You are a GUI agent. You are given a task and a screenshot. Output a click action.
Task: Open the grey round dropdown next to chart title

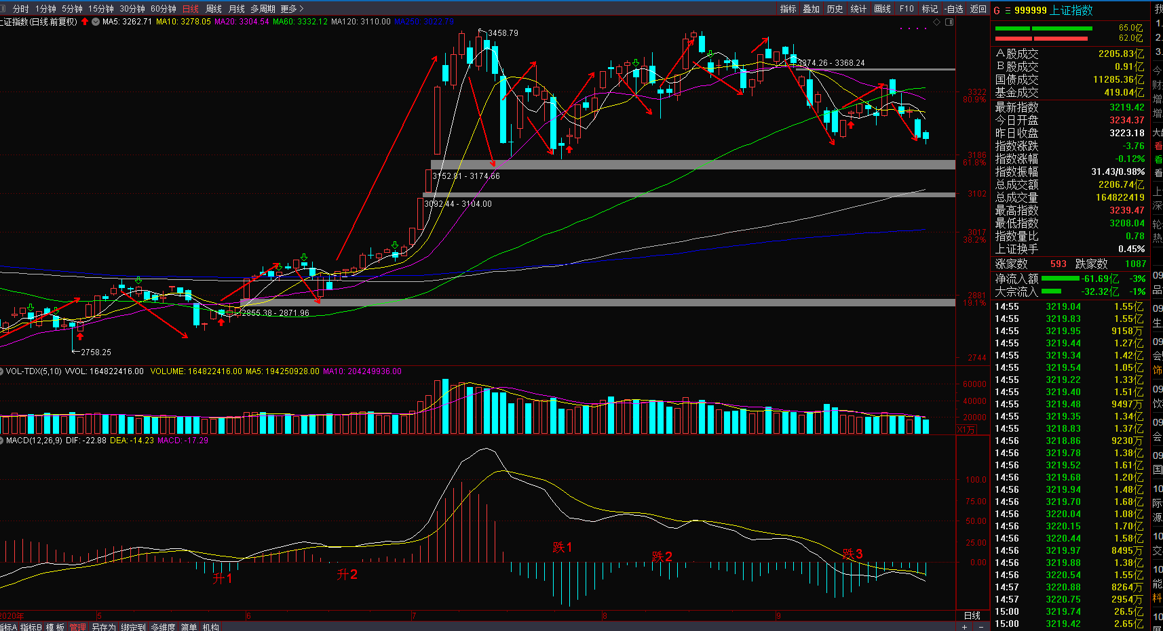pyautogui.click(x=96, y=22)
